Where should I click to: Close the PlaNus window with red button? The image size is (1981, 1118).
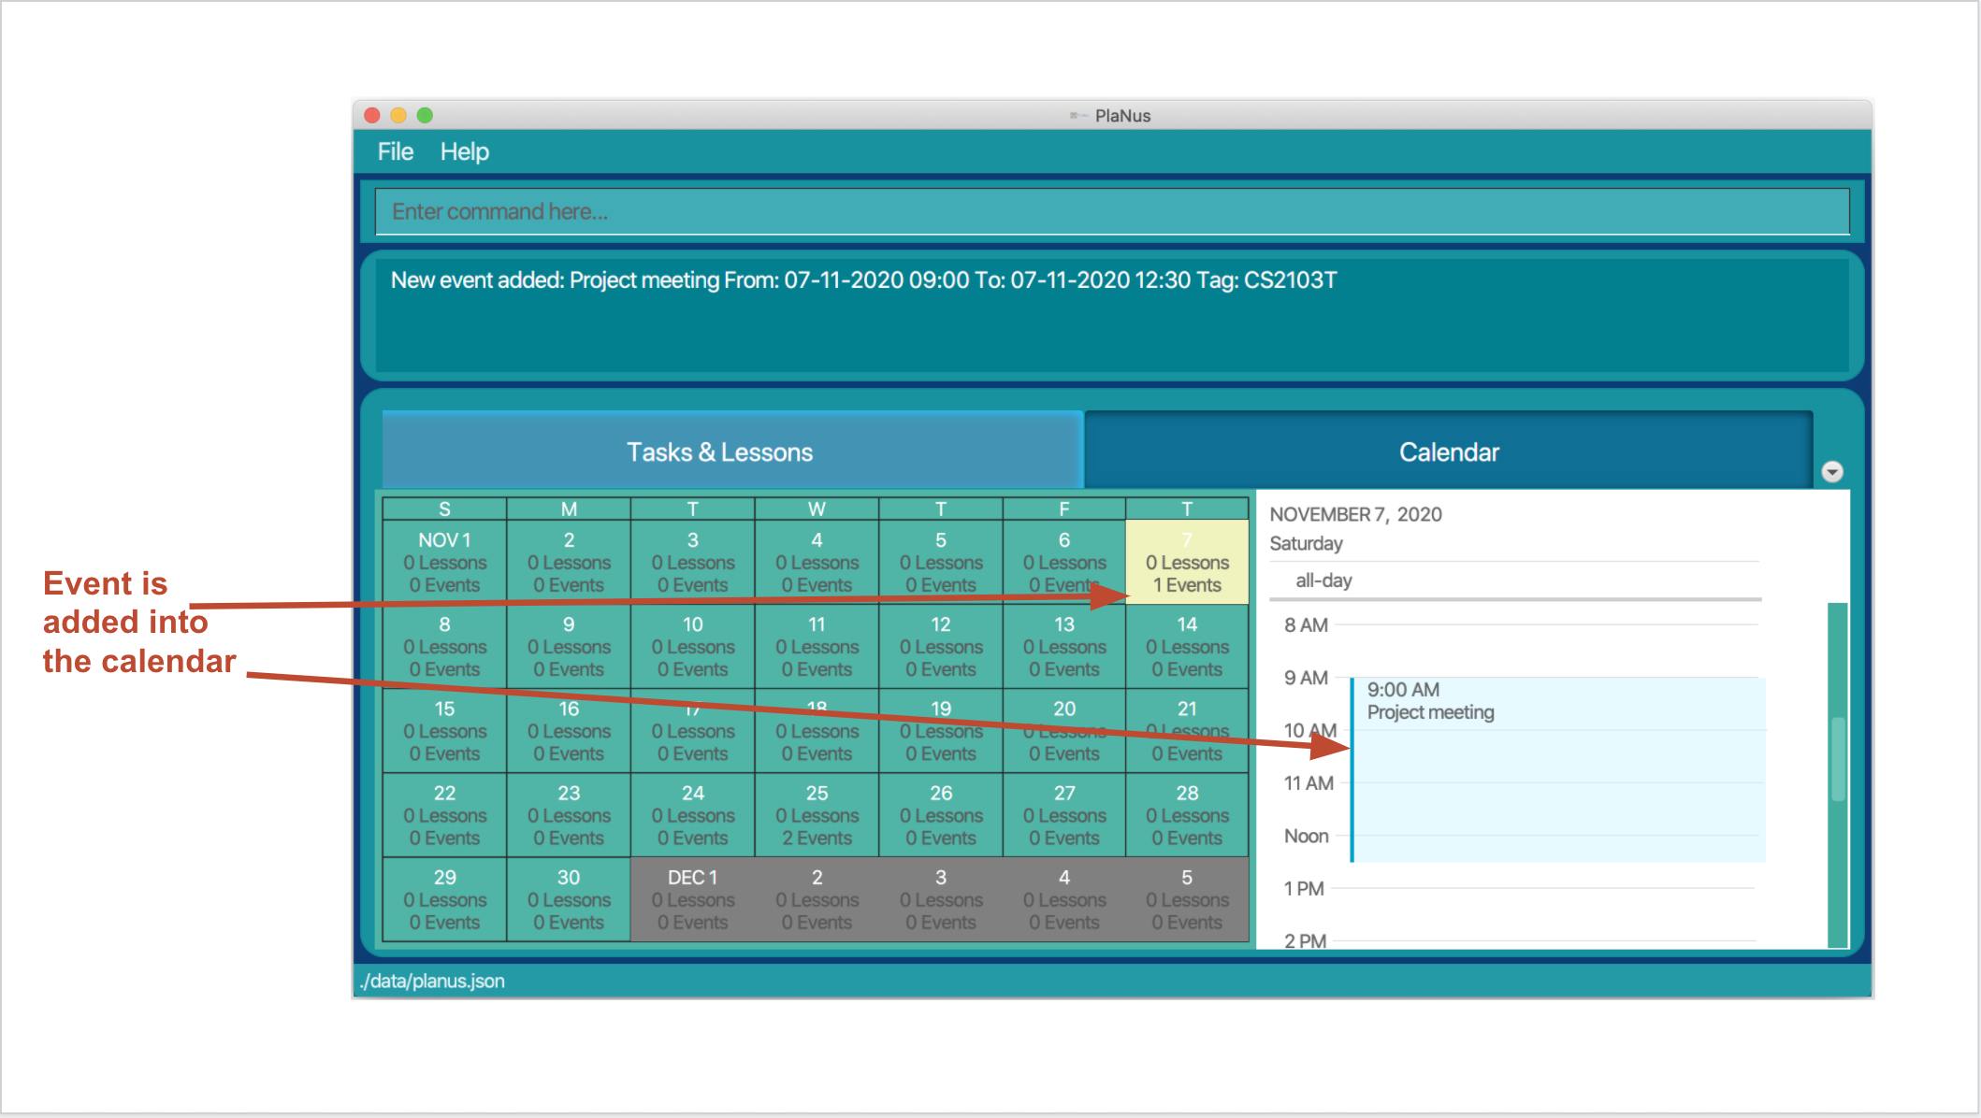click(x=372, y=115)
